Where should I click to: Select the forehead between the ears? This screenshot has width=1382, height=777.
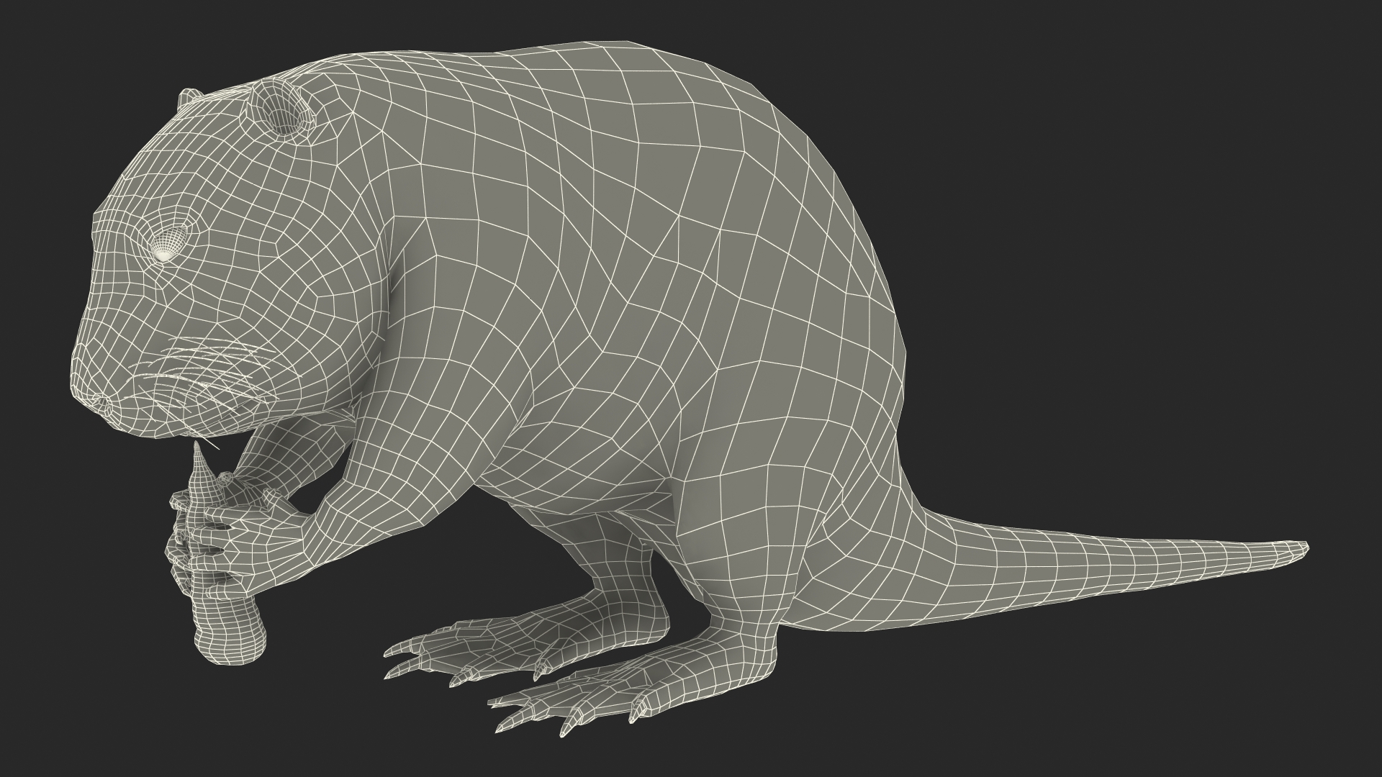(216, 119)
